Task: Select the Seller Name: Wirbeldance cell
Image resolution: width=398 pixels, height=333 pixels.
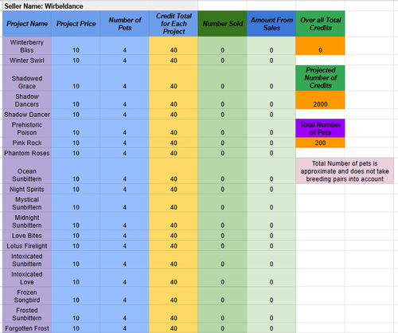Action: tap(100, 6)
